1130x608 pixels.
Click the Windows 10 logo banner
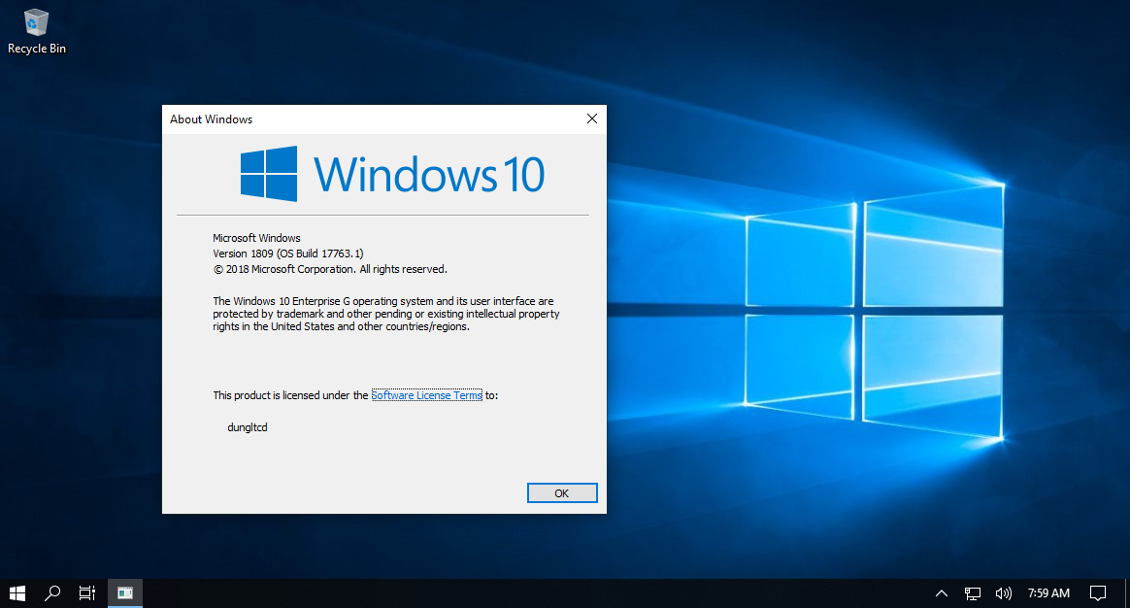click(393, 174)
